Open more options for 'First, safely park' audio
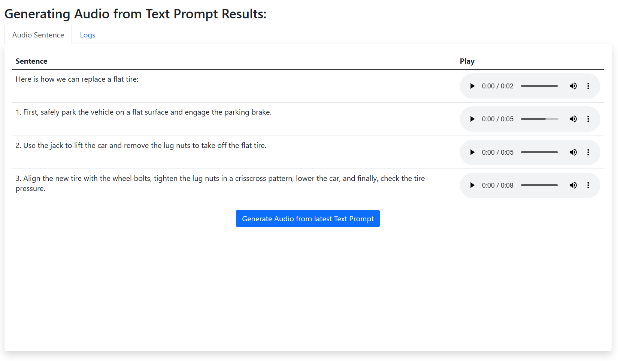Image resolution: width=618 pixels, height=361 pixels. click(588, 119)
